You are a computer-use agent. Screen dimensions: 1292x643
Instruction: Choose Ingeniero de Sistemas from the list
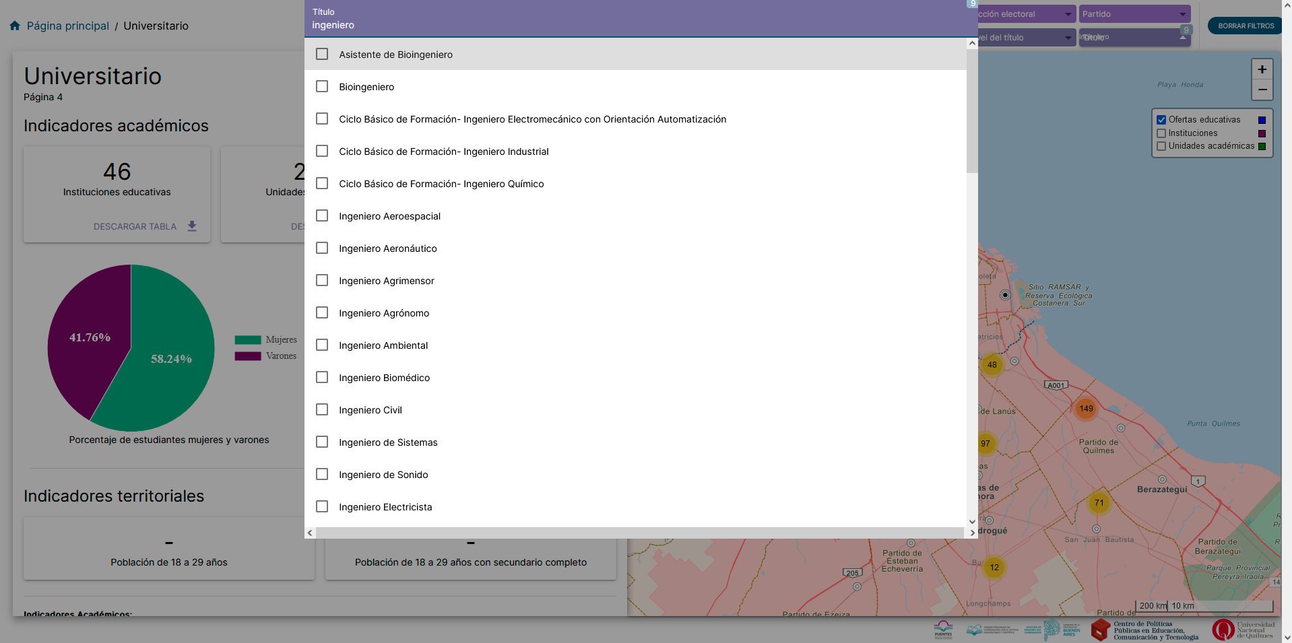tap(322, 442)
